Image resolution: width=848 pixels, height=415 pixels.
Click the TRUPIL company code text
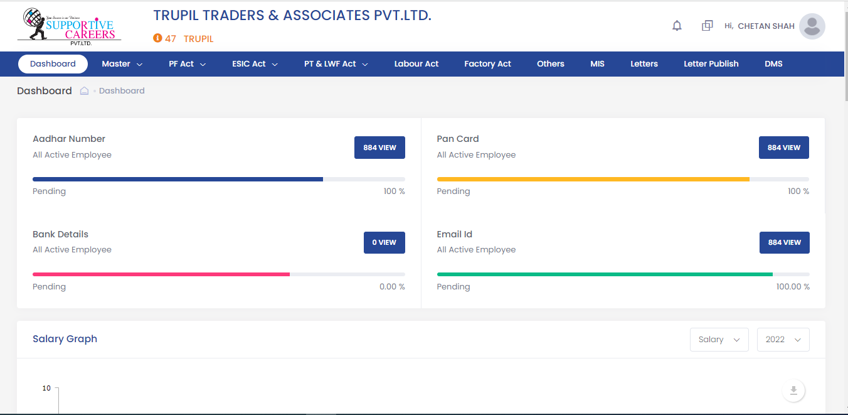(199, 39)
